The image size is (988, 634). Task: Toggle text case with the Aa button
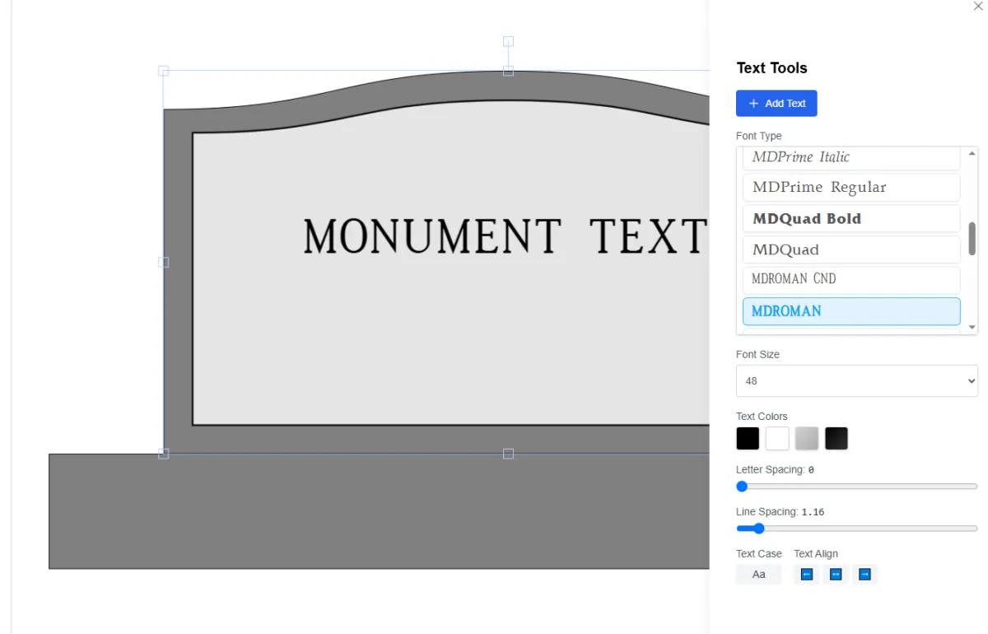[759, 574]
